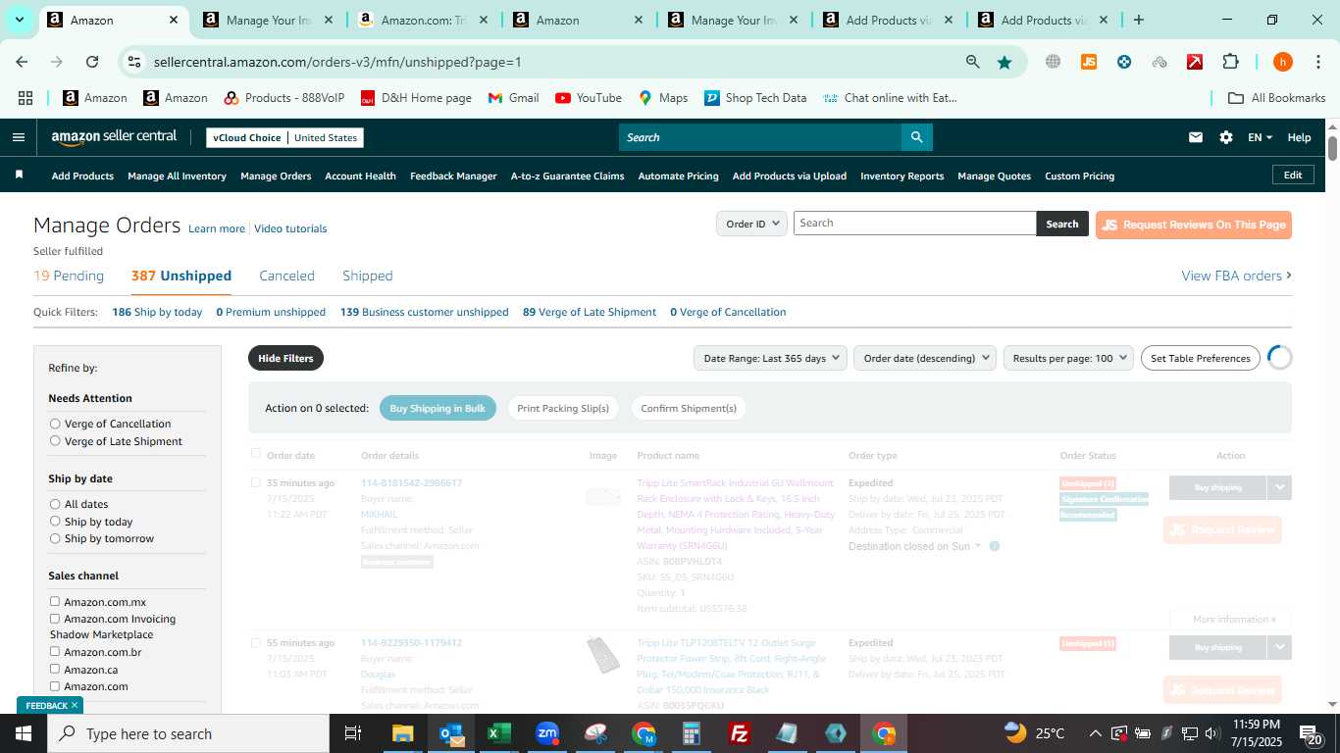This screenshot has width=1340, height=753.
Task: Click Set Table Preferences button
Action: click(1201, 358)
